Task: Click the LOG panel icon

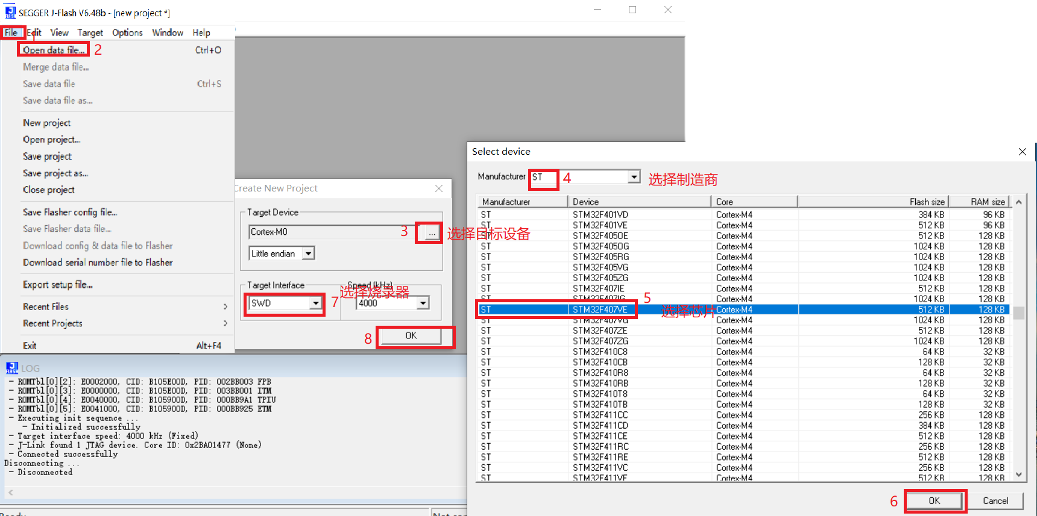Action: coord(12,368)
